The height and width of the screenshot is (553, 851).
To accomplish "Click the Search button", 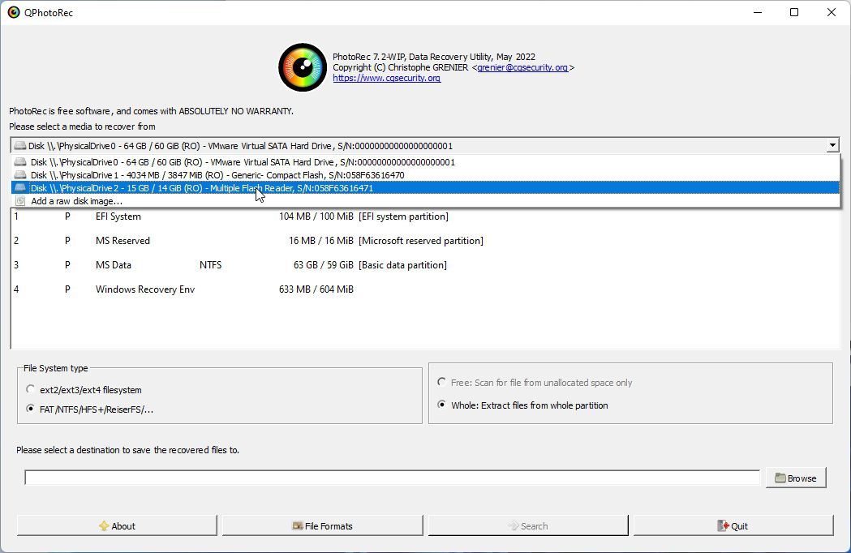I will 528,526.
